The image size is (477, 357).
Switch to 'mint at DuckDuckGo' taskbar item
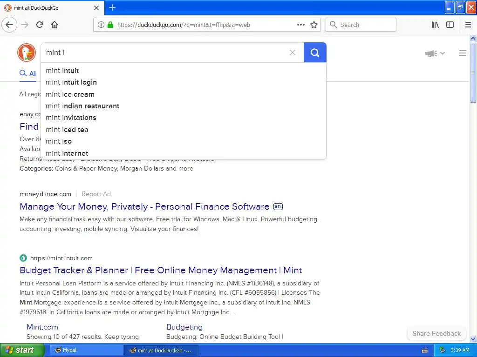coord(161,350)
